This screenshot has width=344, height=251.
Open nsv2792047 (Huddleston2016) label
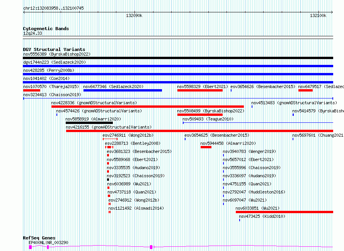[x=254, y=192]
